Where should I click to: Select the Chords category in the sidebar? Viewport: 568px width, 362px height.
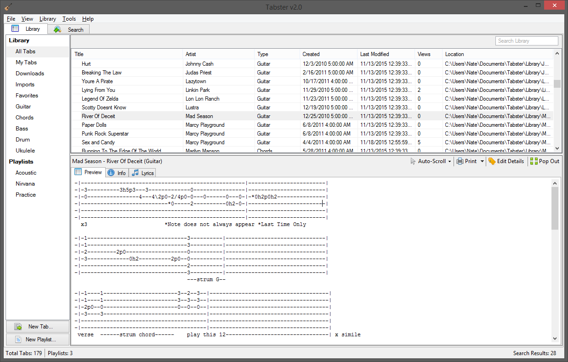click(38, 118)
